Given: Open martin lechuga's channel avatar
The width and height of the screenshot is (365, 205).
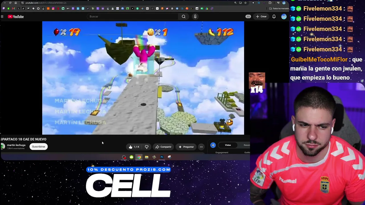Looking at the screenshot, I should [x=3, y=147].
